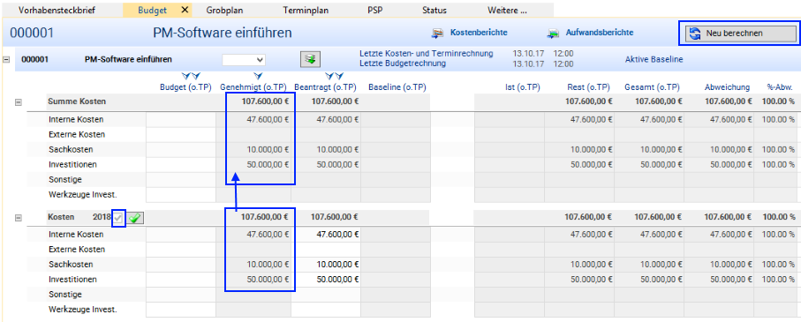Click right arrow icon above Budget column

coord(196,76)
